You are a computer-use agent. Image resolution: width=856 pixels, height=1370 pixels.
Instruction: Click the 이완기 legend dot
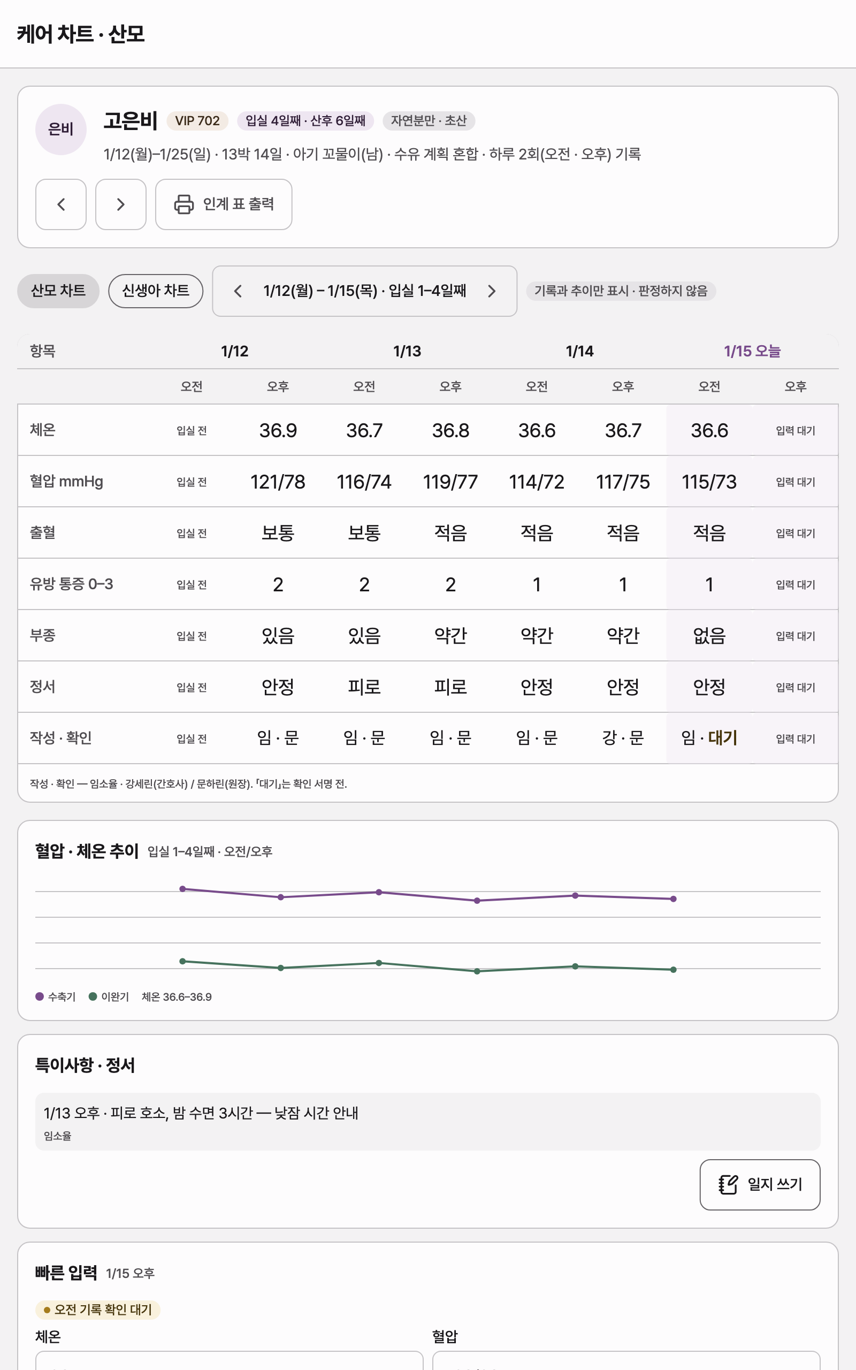point(93,996)
